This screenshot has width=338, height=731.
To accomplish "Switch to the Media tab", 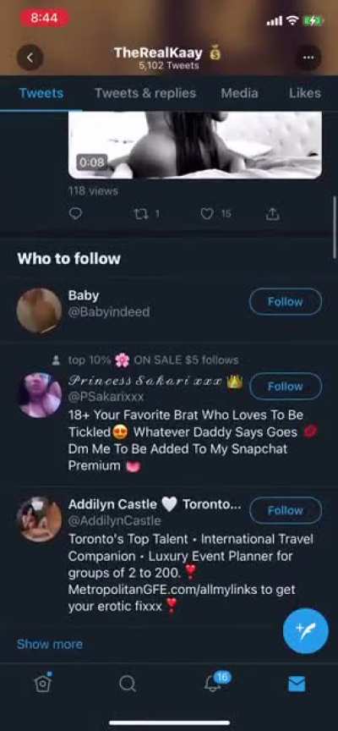I will [x=239, y=93].
